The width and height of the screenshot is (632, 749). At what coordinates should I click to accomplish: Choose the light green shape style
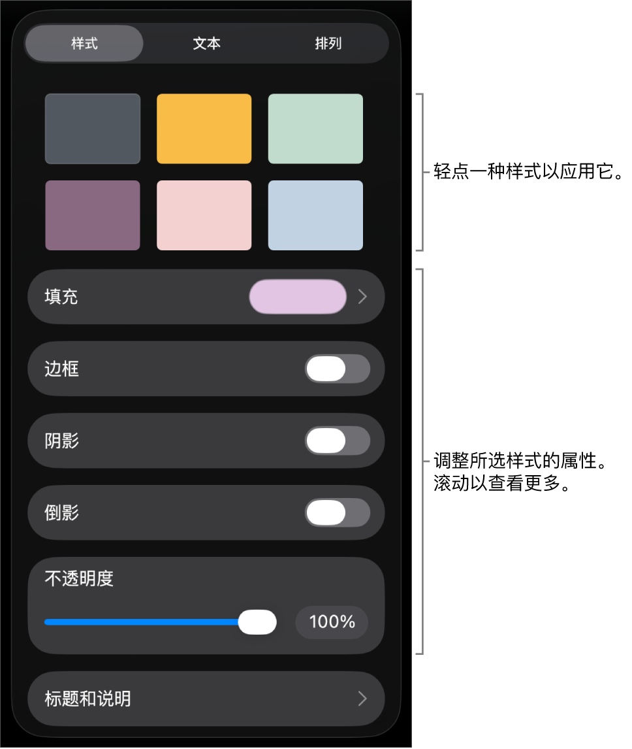pyautogui.click(x=315, y=129)
